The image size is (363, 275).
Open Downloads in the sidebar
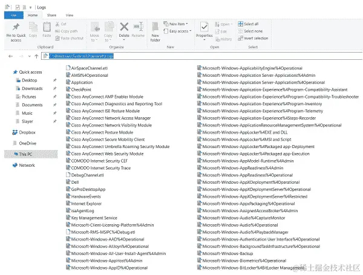point(29,88)
